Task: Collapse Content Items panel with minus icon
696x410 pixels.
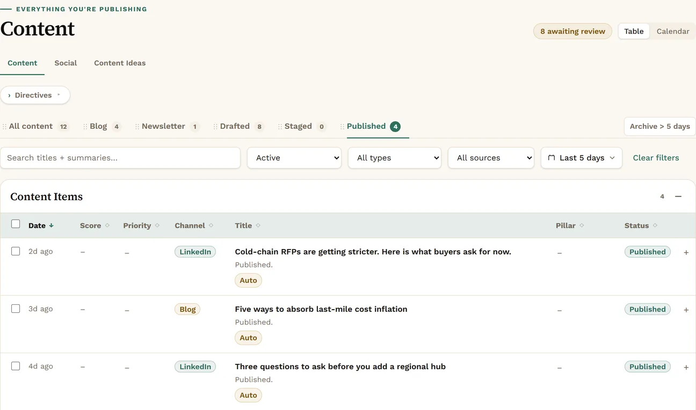Action: pyautogui.click(x=678, y=196)
